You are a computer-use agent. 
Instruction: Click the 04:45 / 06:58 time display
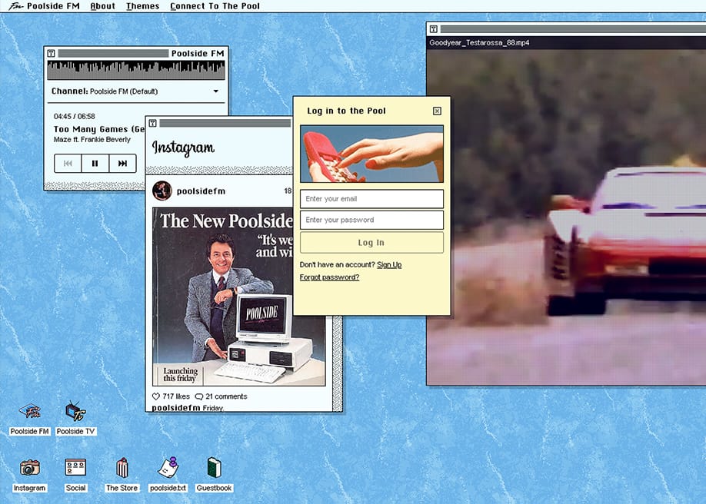click(x=75, y=116)
